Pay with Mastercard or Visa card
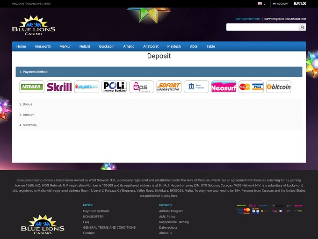Screen dimensions: 318x239 coord(251,87)
